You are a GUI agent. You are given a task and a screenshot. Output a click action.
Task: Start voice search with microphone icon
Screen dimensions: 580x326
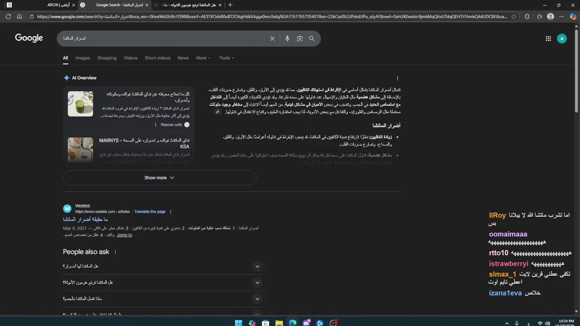click(287, 38)
